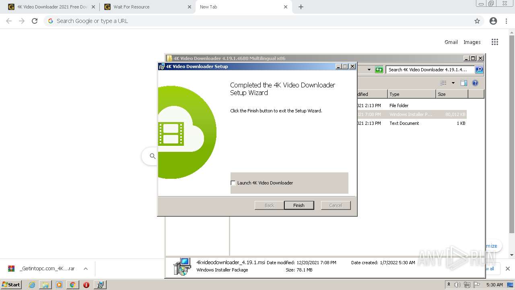Viewport: 515px width, 290px height.
Task: Tick the Launch 4K Video Downloader checkbox
Action: click(x=233, y=183)
